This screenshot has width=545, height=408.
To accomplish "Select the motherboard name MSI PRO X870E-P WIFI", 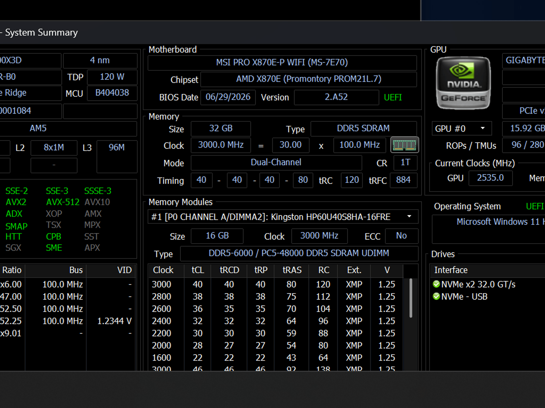I will click(282, 62).
